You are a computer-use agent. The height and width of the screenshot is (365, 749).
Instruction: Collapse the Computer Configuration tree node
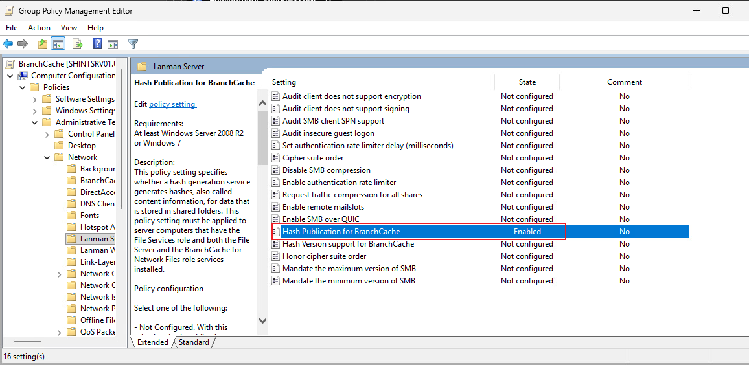(x=10, y=76)
